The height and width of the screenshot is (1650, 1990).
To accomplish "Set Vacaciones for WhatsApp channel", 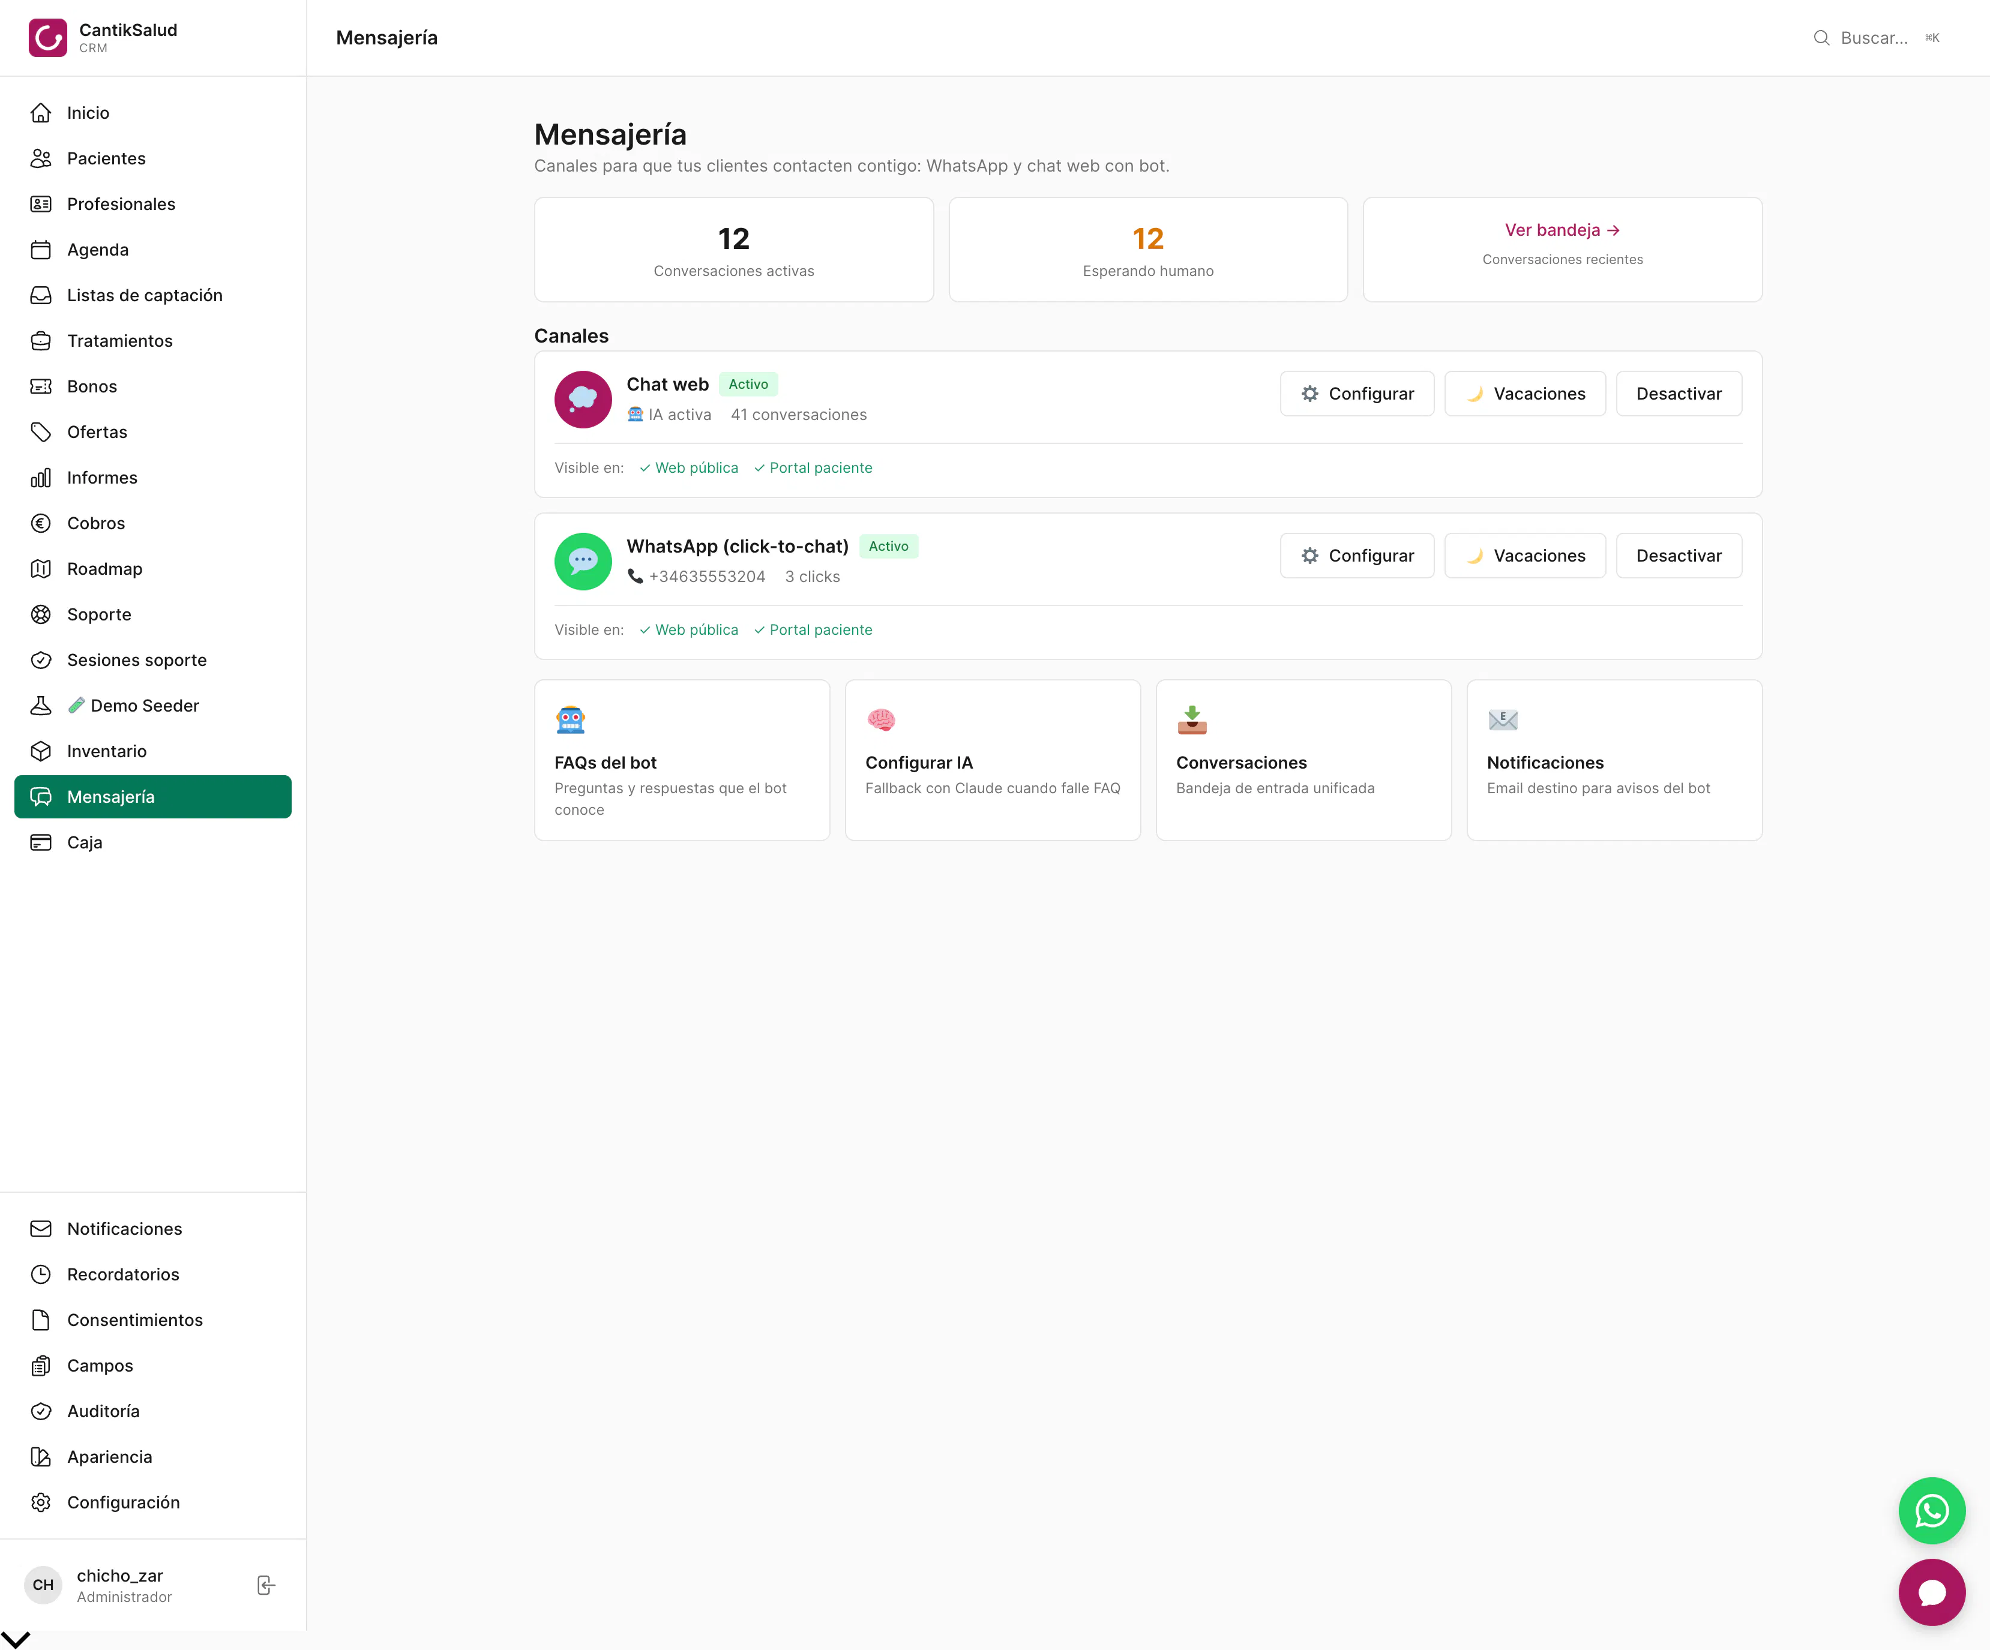I will pos(1525,555).
